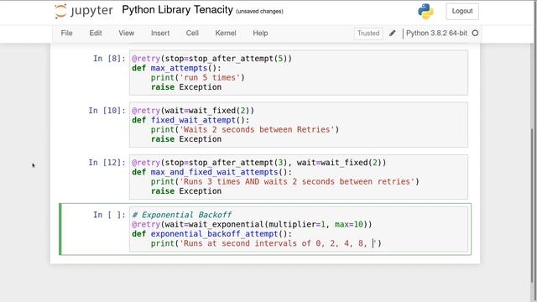
Task: Open the Kernel menu
Action: point(226,34)
